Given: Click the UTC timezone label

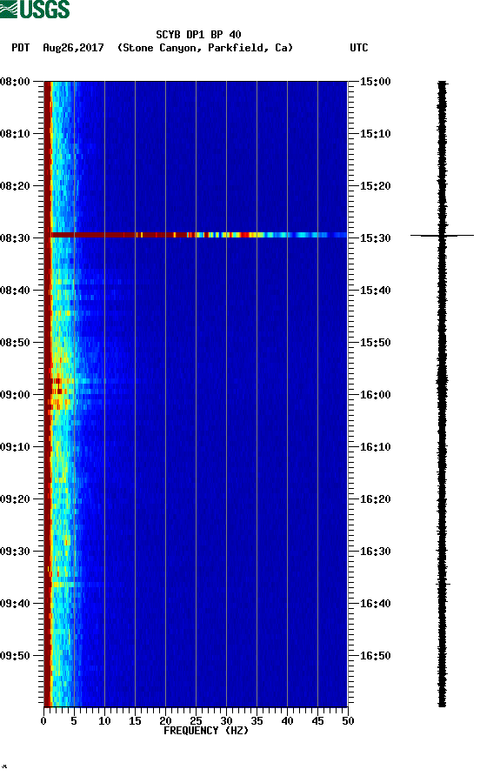Looking at the screenshot, I should 359,48.
